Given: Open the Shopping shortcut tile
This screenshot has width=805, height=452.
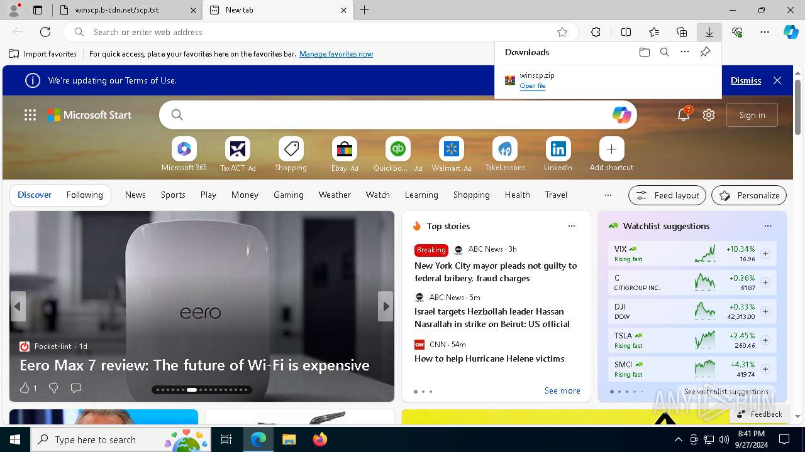Looking at the screenshot, I should 291,154.
